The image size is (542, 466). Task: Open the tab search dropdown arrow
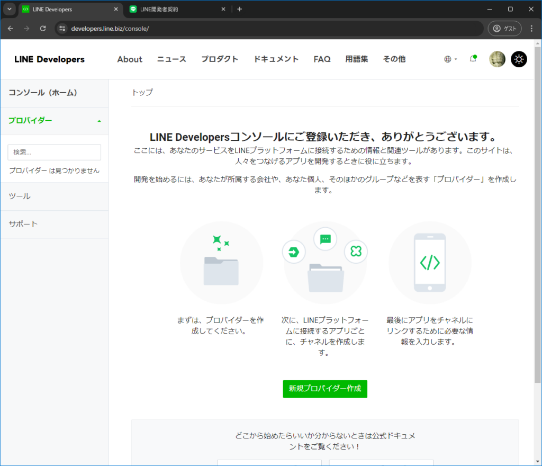pos(10,10)
